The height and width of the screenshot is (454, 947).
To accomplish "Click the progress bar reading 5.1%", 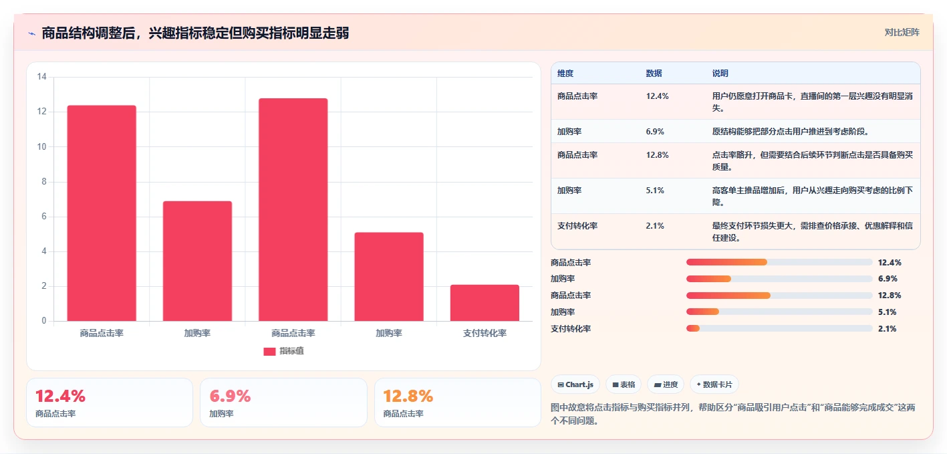I will (x=779, y=312).
